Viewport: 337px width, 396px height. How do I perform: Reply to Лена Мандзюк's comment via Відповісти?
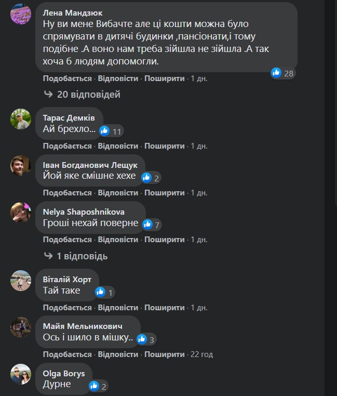point(118,78)
